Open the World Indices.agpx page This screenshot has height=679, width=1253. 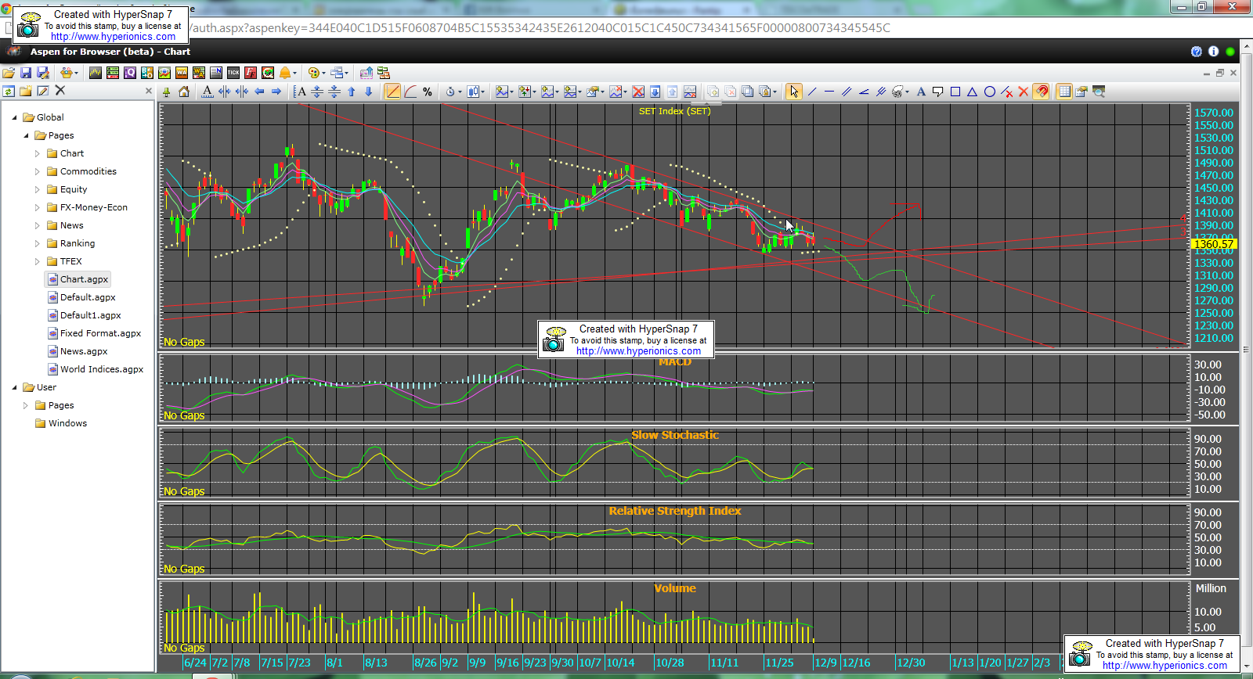[x=101, y=369]
